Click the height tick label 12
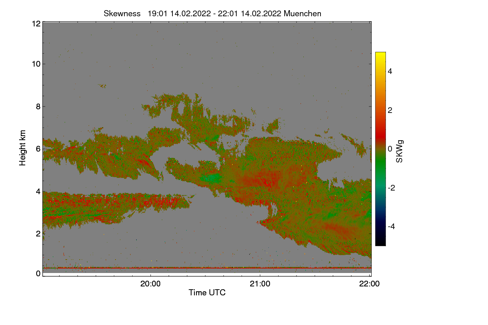Screen dimensions: 488x325 [36, 24]
